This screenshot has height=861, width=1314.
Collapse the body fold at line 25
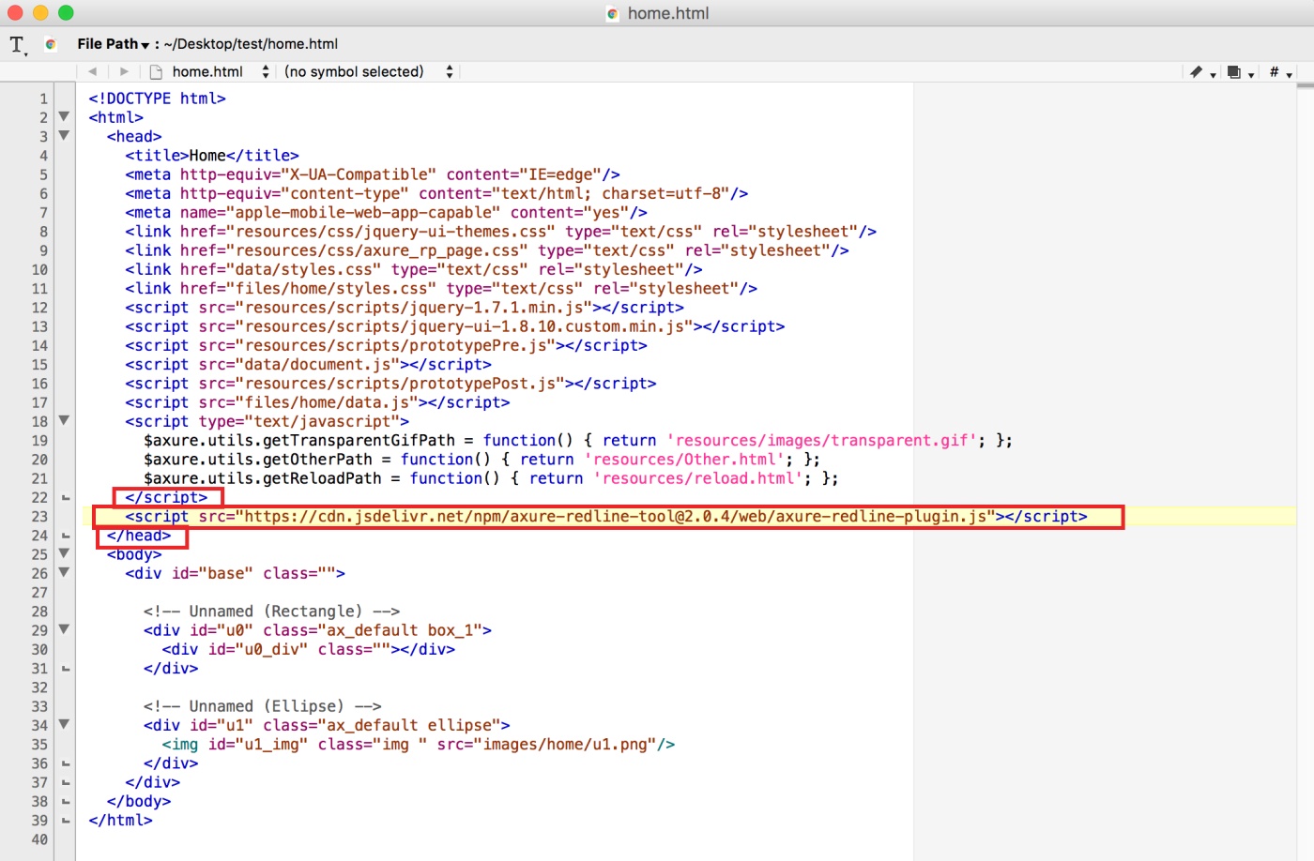click(64, 554)
